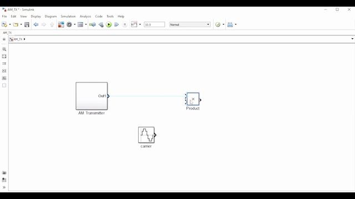This screenshot has height=199, width=355.
Task: Click the AM Transmitter Out1 output port
Action: pyautogui.click(x=109, y=96)
